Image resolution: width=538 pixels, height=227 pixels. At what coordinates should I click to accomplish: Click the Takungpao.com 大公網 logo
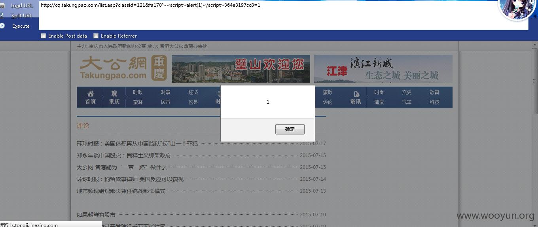(123, 68)
